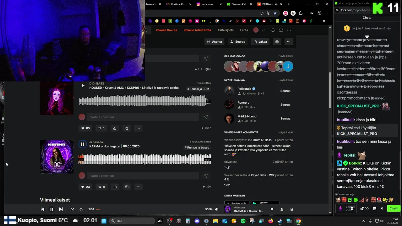Switch to the Stream - Kick tab

pos(239,4)
